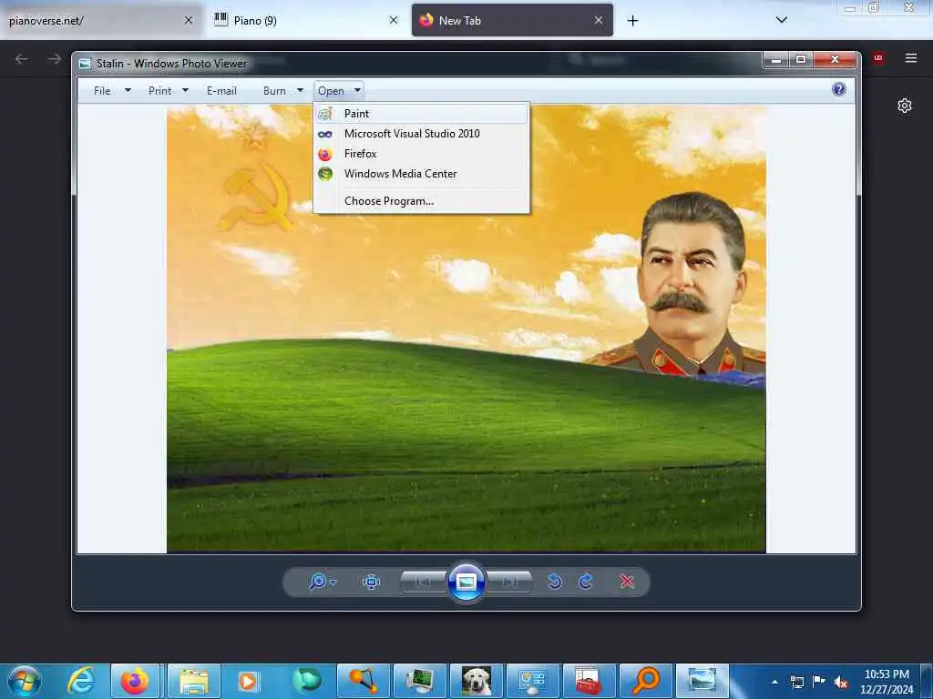Delete the photo with red X
Image resolution: width=933 pixels, height=699 pixels.
[x=627, y=582]
